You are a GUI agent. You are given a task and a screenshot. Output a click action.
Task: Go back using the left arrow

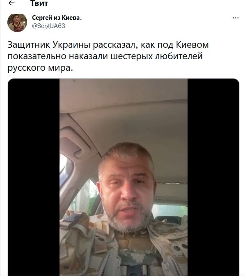point(11,3)
